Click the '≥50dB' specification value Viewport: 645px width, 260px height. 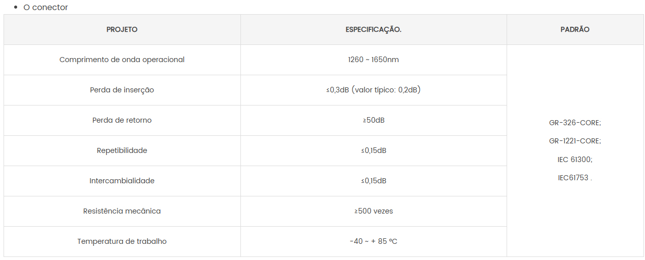[373, 120]
